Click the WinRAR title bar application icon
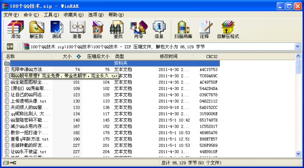The image size is (304, 168). (x=5, y=6)
